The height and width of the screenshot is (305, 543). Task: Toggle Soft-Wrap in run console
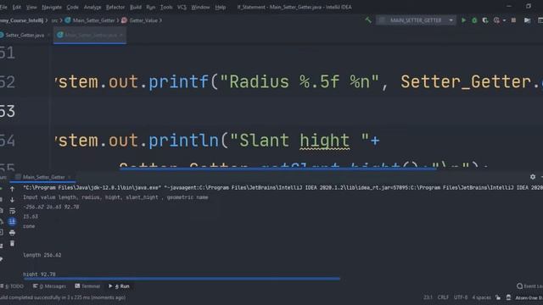click(12, 211)
